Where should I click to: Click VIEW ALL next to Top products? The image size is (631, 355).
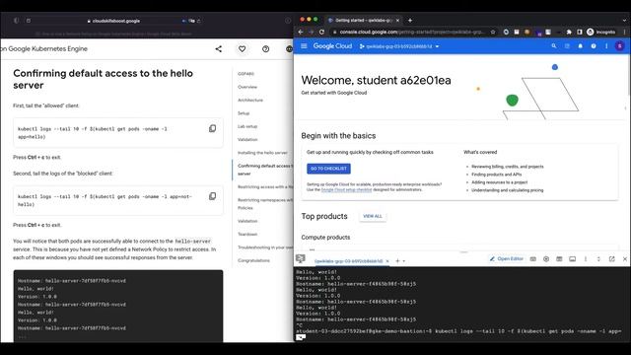click(373, 216)
